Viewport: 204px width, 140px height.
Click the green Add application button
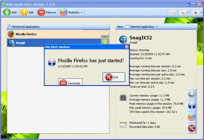(x=10, y=13)
